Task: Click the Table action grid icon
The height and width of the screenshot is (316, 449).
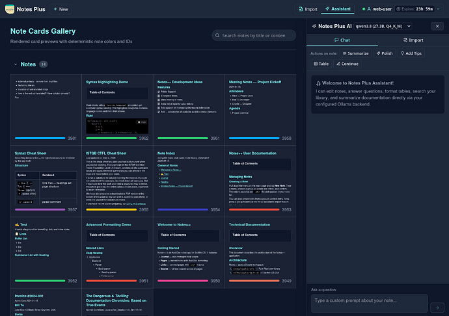Action: click(x=316, y=64)
